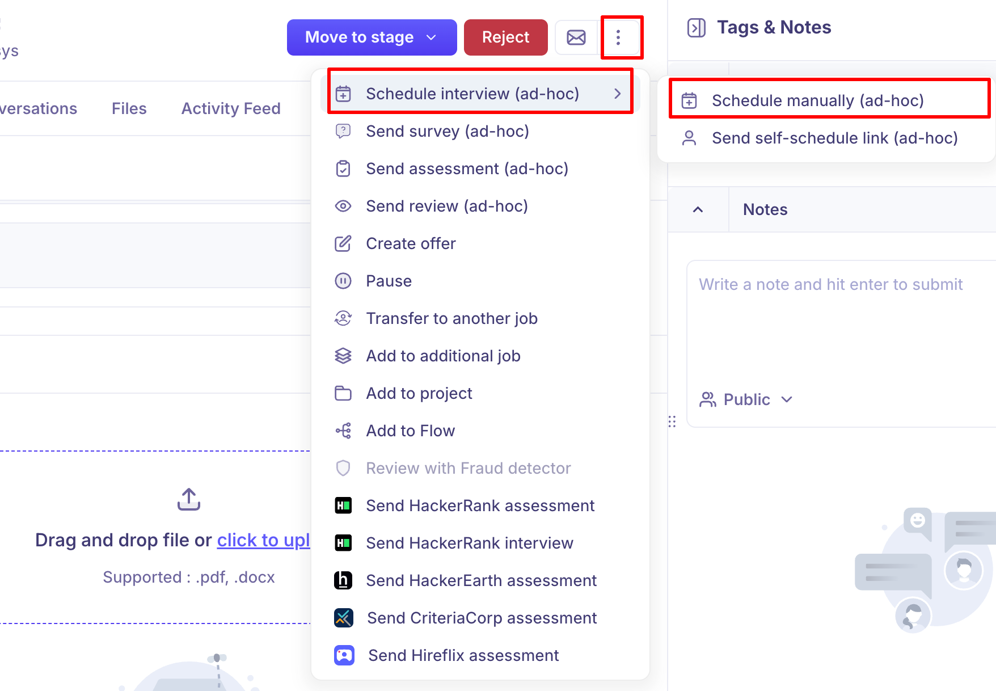
Task: Click the Hireflix logo icon
Action: [344, 655]
